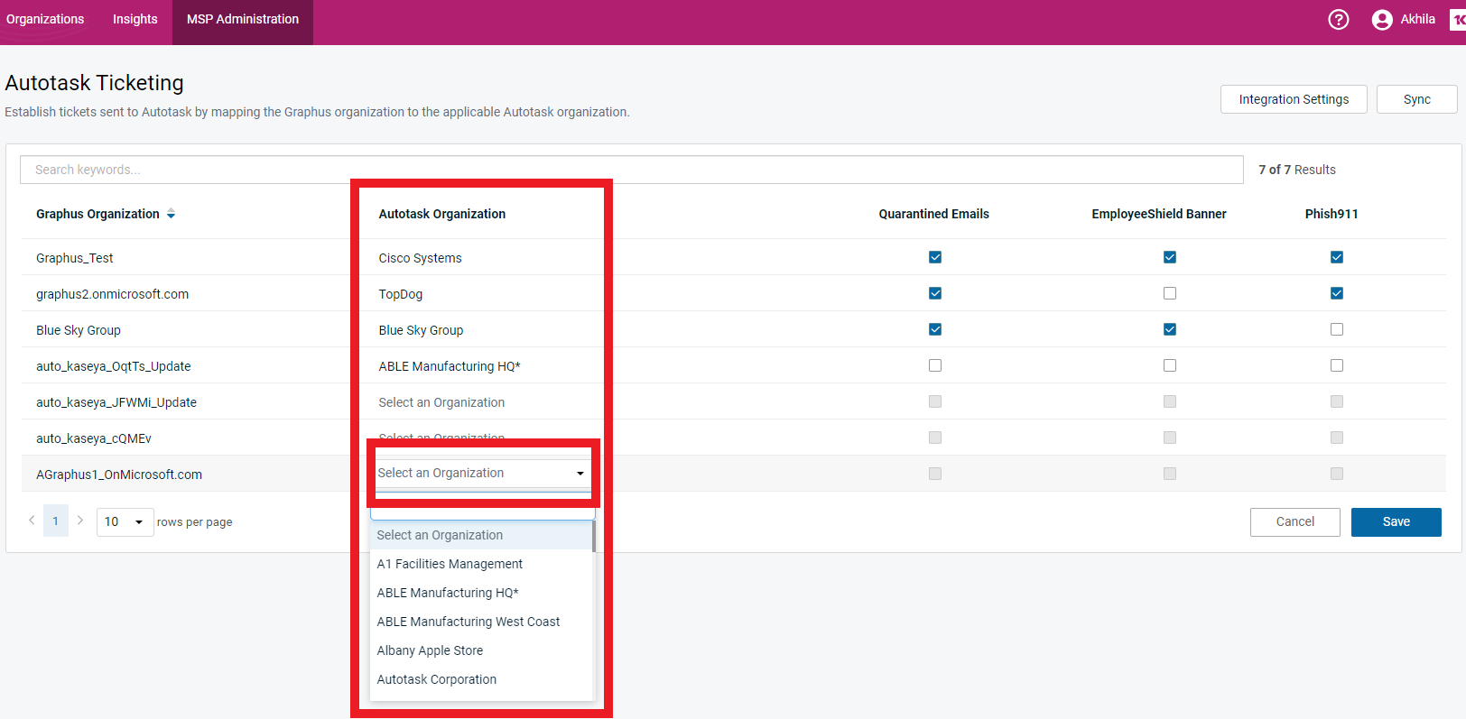The width and height of the screenshot is (1466, 719).
Task: Open Autotask organization dropdown for auto_kaseya_JFWMi_Update
Action: (x=441, y=402)
